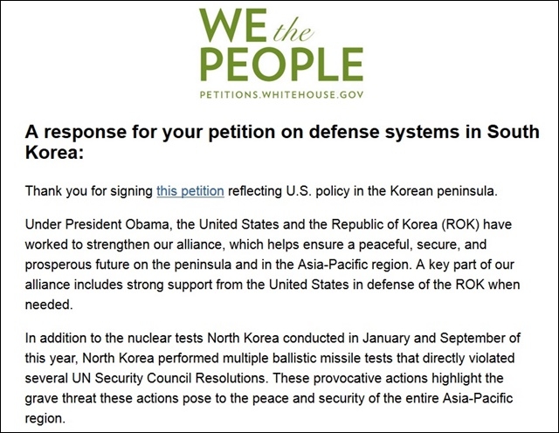
Task: Click the We the People logo
Action: (x=281, y=54)
